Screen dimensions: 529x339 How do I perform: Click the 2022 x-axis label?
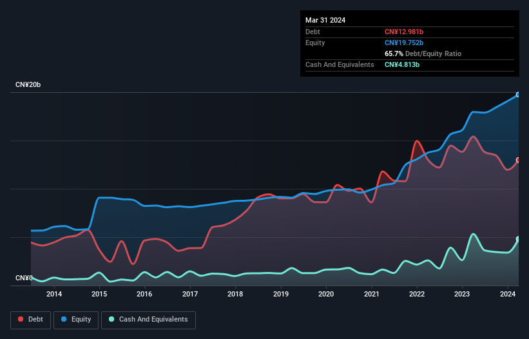(x=417, y=294)
